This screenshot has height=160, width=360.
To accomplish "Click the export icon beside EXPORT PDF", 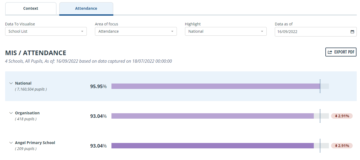I will click(x=330, y=52).
